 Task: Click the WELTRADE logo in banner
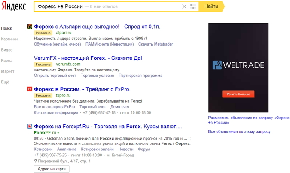click(x=238, y=65)
